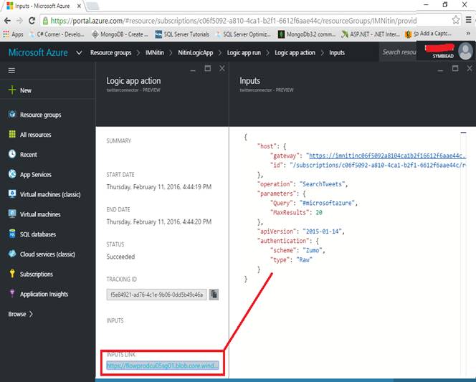The height and width of the screenshot is (382, 476).
Task: Copy the tracking ID to clipboard
Action: point(214,295)
